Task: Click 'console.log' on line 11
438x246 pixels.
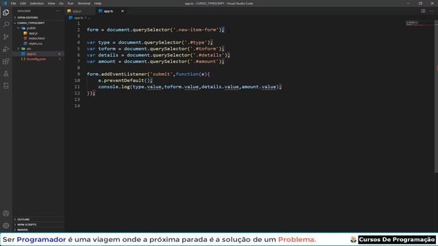Action: (114, 87)
